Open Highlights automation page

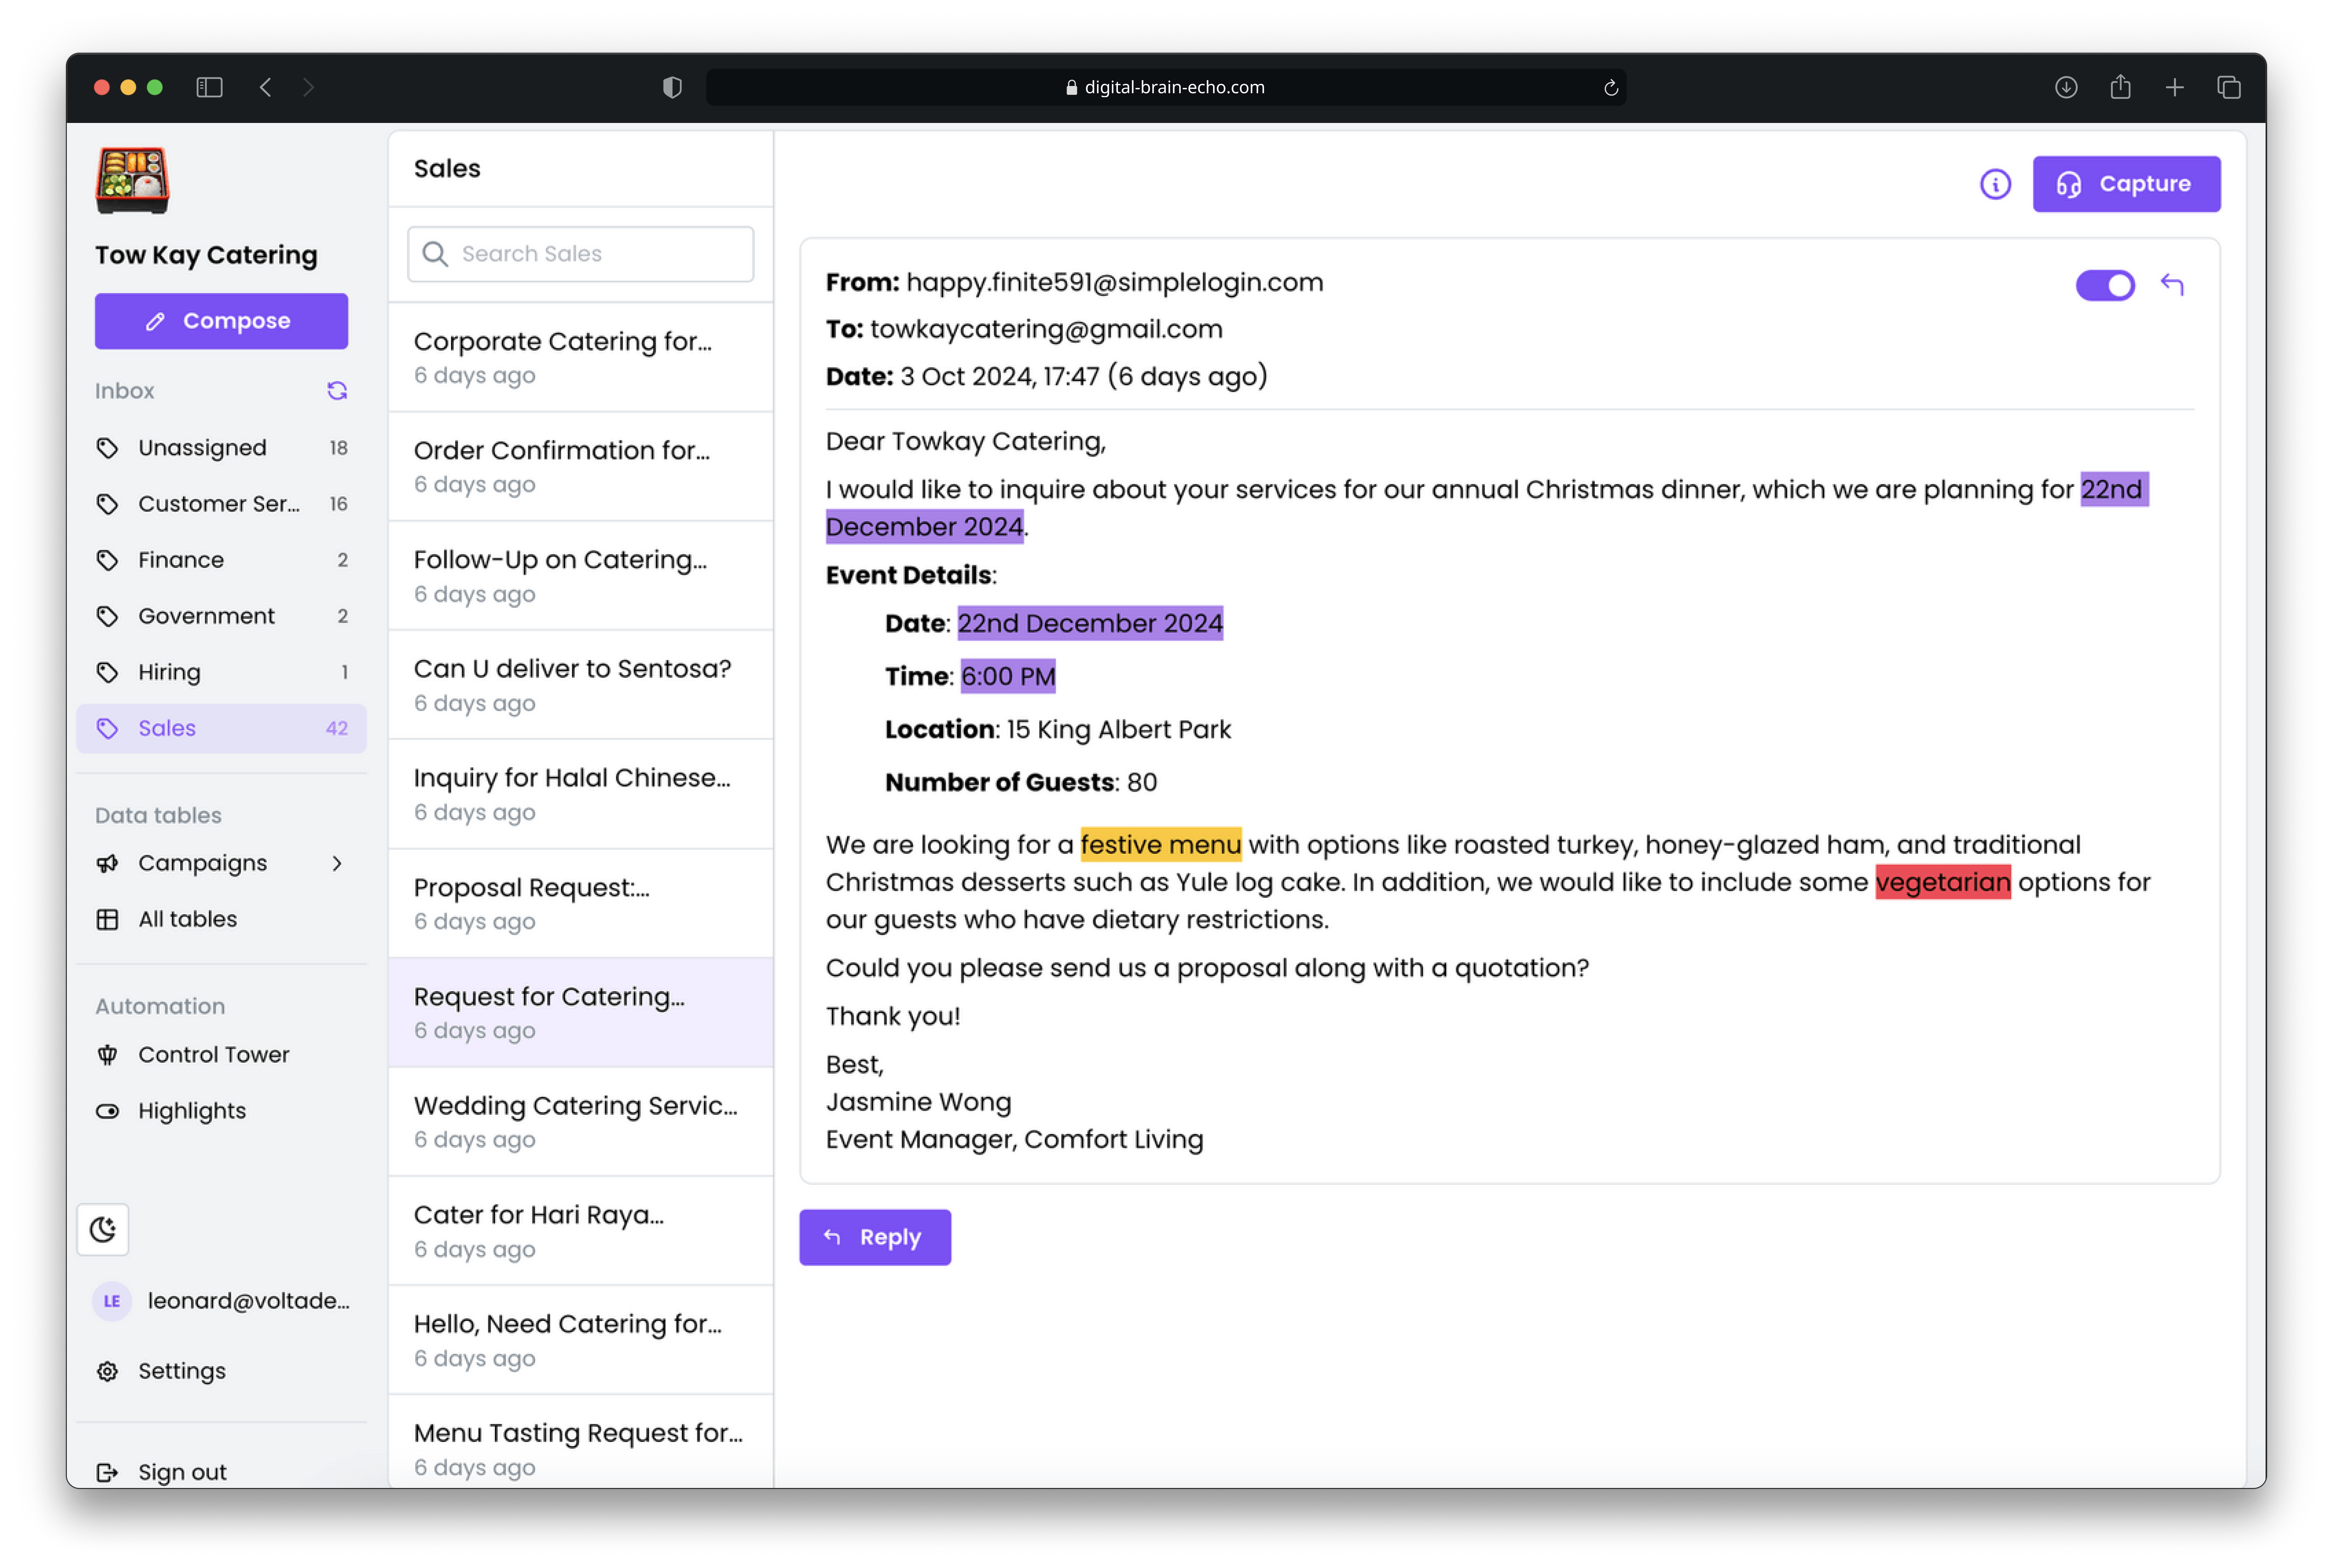(221, 1111)
